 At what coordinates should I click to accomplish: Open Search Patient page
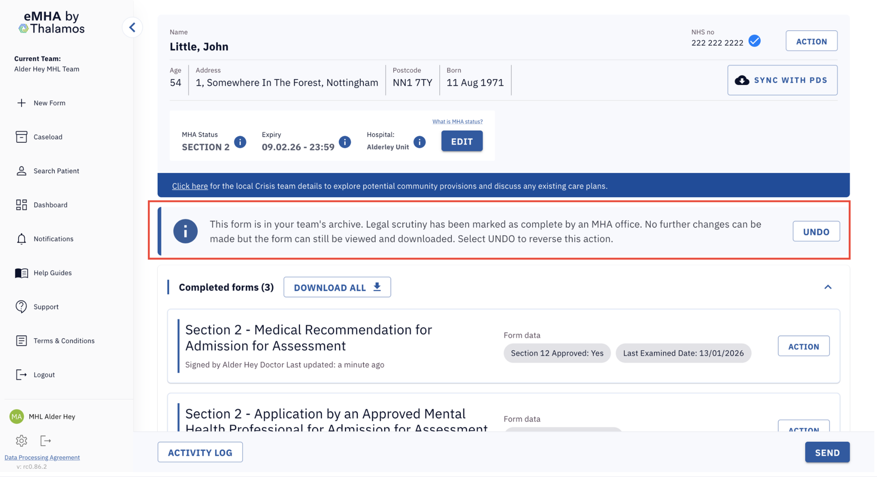coord(56,171)
